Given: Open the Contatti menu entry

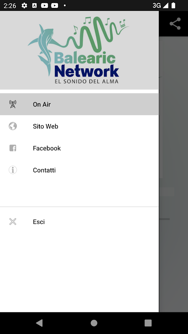Looking at the screenshot, I should [79, 170].
